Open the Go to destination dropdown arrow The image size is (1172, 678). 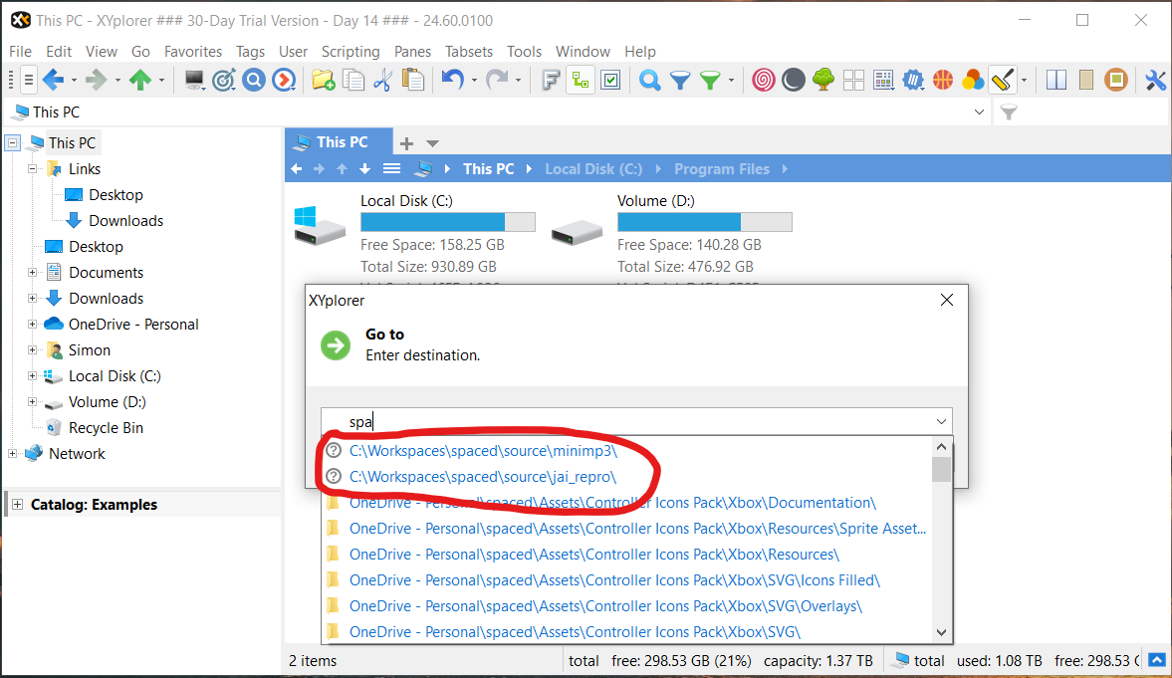[941, 421]
